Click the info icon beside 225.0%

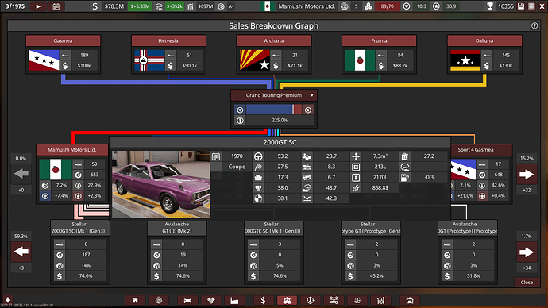click(x=240, y=120)
